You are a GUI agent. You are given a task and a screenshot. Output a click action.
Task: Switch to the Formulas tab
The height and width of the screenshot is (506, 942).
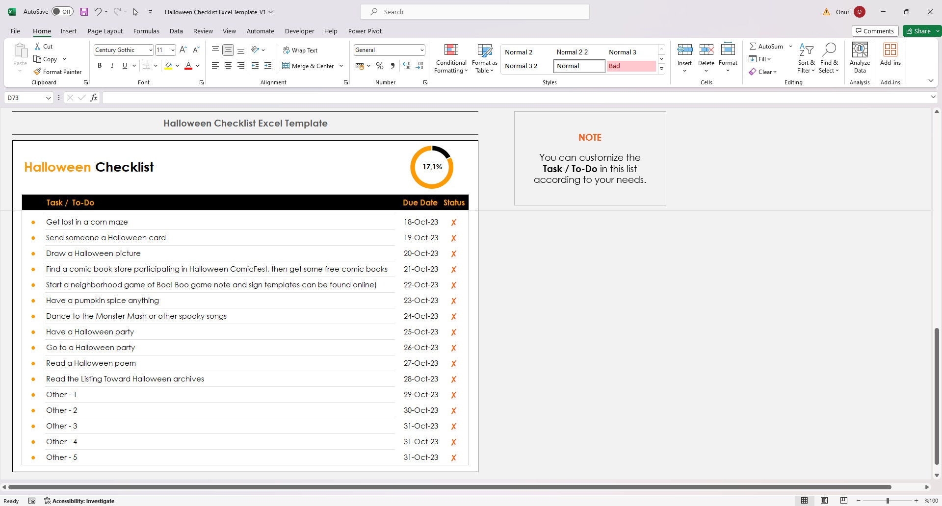pos(146,31)
